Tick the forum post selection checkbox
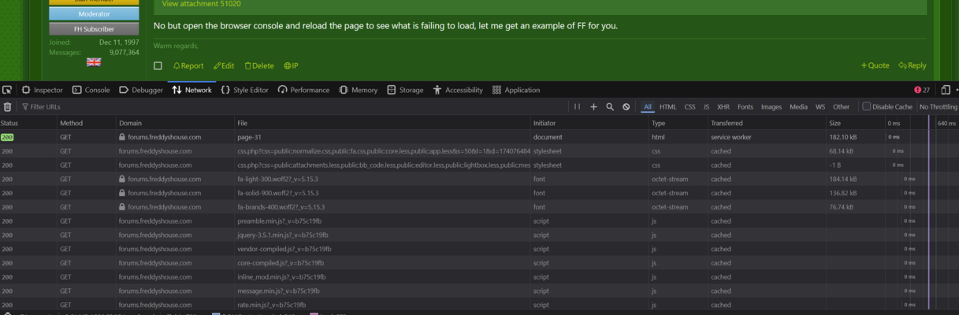Viewport: 959px width, 315px height. (x=158, y=66)
